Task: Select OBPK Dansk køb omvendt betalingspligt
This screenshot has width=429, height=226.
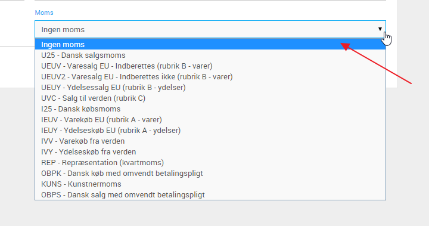Action: pyautogui.click(x=210, y=173)
